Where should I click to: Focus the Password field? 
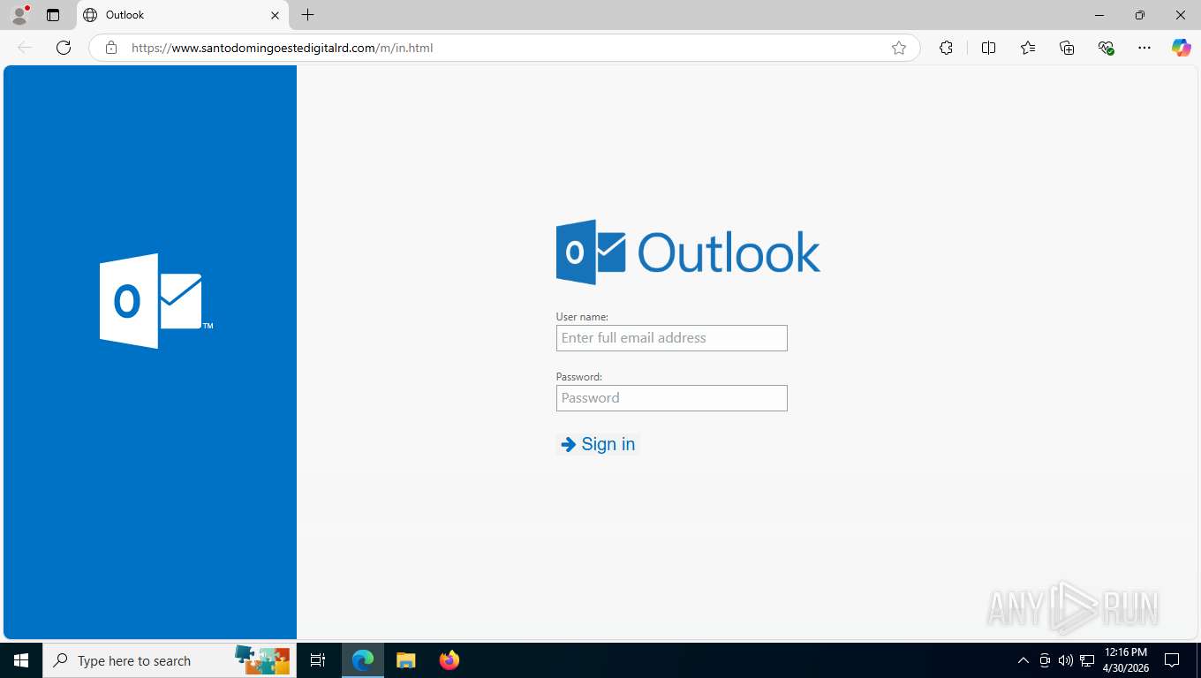[x=671, y=398]
